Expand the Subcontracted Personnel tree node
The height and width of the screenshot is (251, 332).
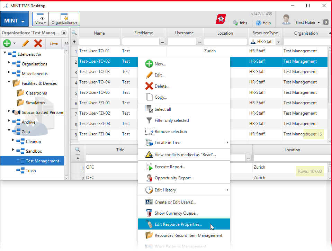point(9,111)
